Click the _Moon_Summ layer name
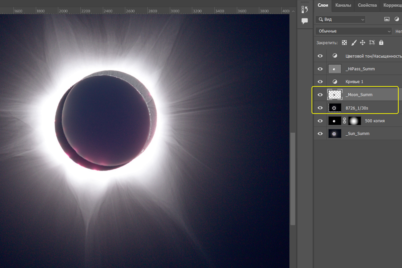 pyautogui.click(x=359, y=95)
